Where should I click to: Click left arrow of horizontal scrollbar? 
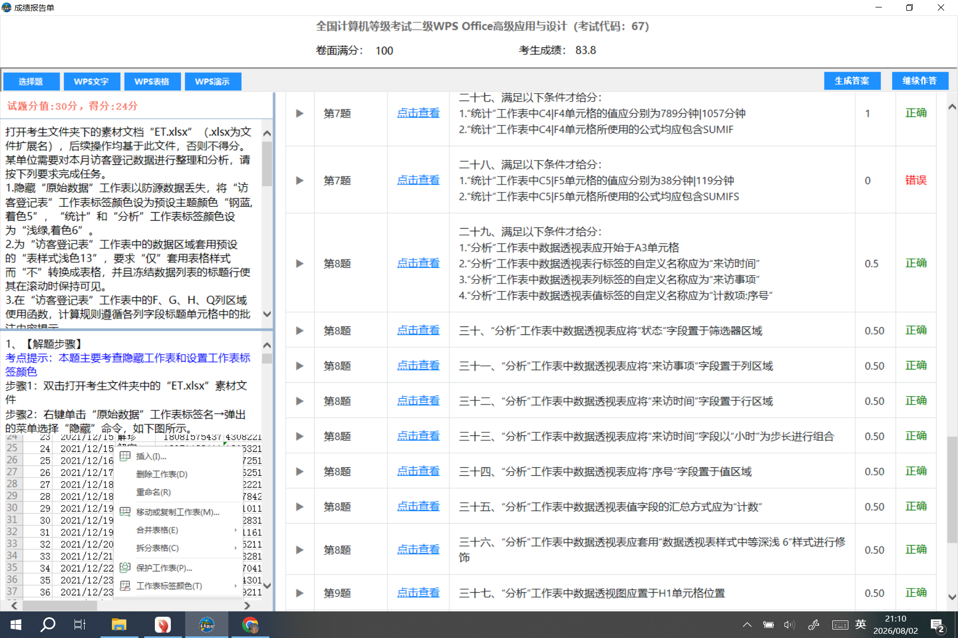(14, 606)
